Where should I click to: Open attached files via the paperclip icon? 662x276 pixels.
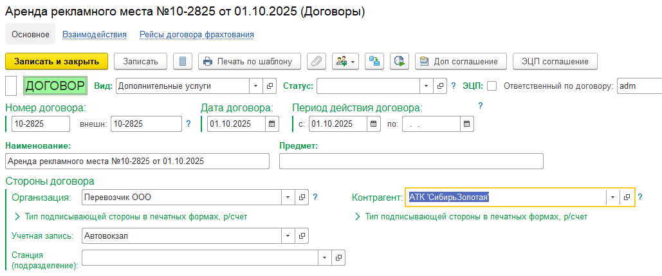click(x=316, y=62)
